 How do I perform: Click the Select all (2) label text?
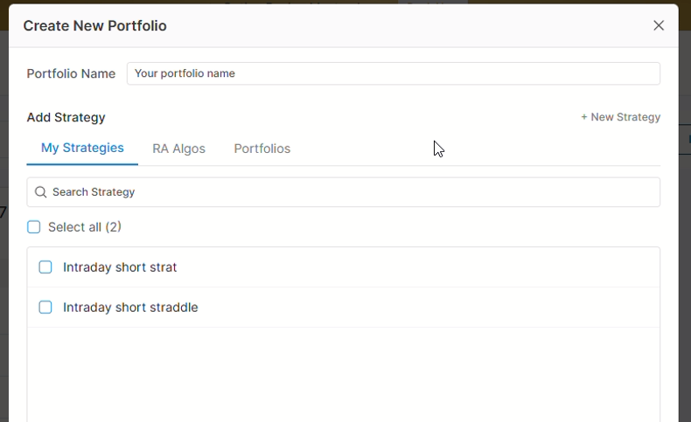point(85,227)
